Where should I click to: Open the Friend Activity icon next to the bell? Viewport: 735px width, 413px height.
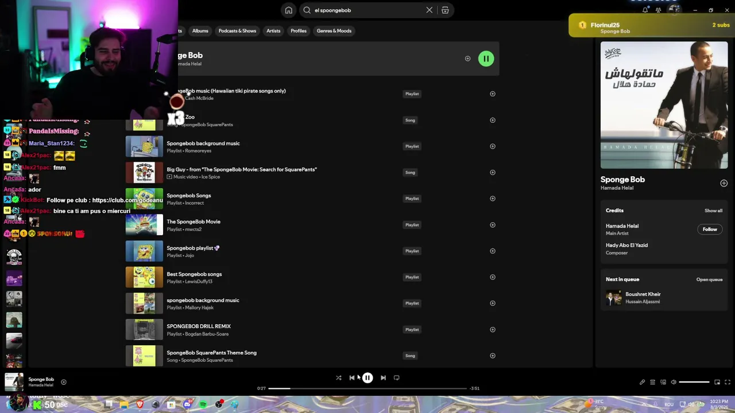pyautogui.click(x=658, y=10)
